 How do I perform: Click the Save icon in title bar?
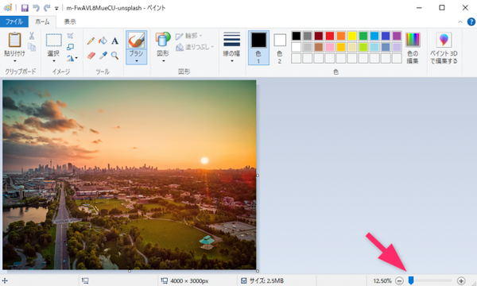[25, 8]
